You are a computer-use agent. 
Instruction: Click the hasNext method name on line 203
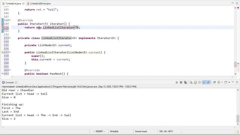click(56, 73)
